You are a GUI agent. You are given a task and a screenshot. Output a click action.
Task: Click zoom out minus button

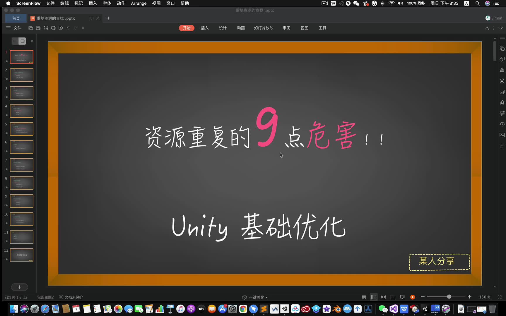pos(423,297)
